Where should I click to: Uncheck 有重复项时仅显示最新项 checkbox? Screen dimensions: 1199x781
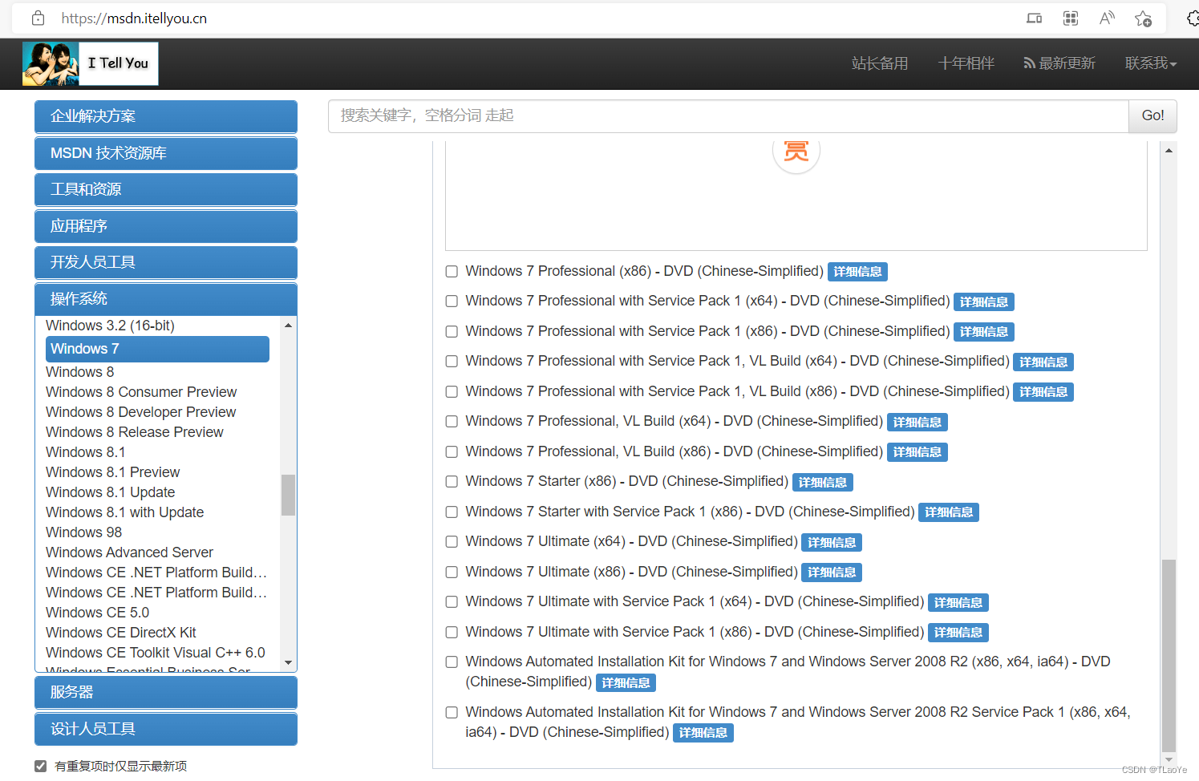point(40,766)
